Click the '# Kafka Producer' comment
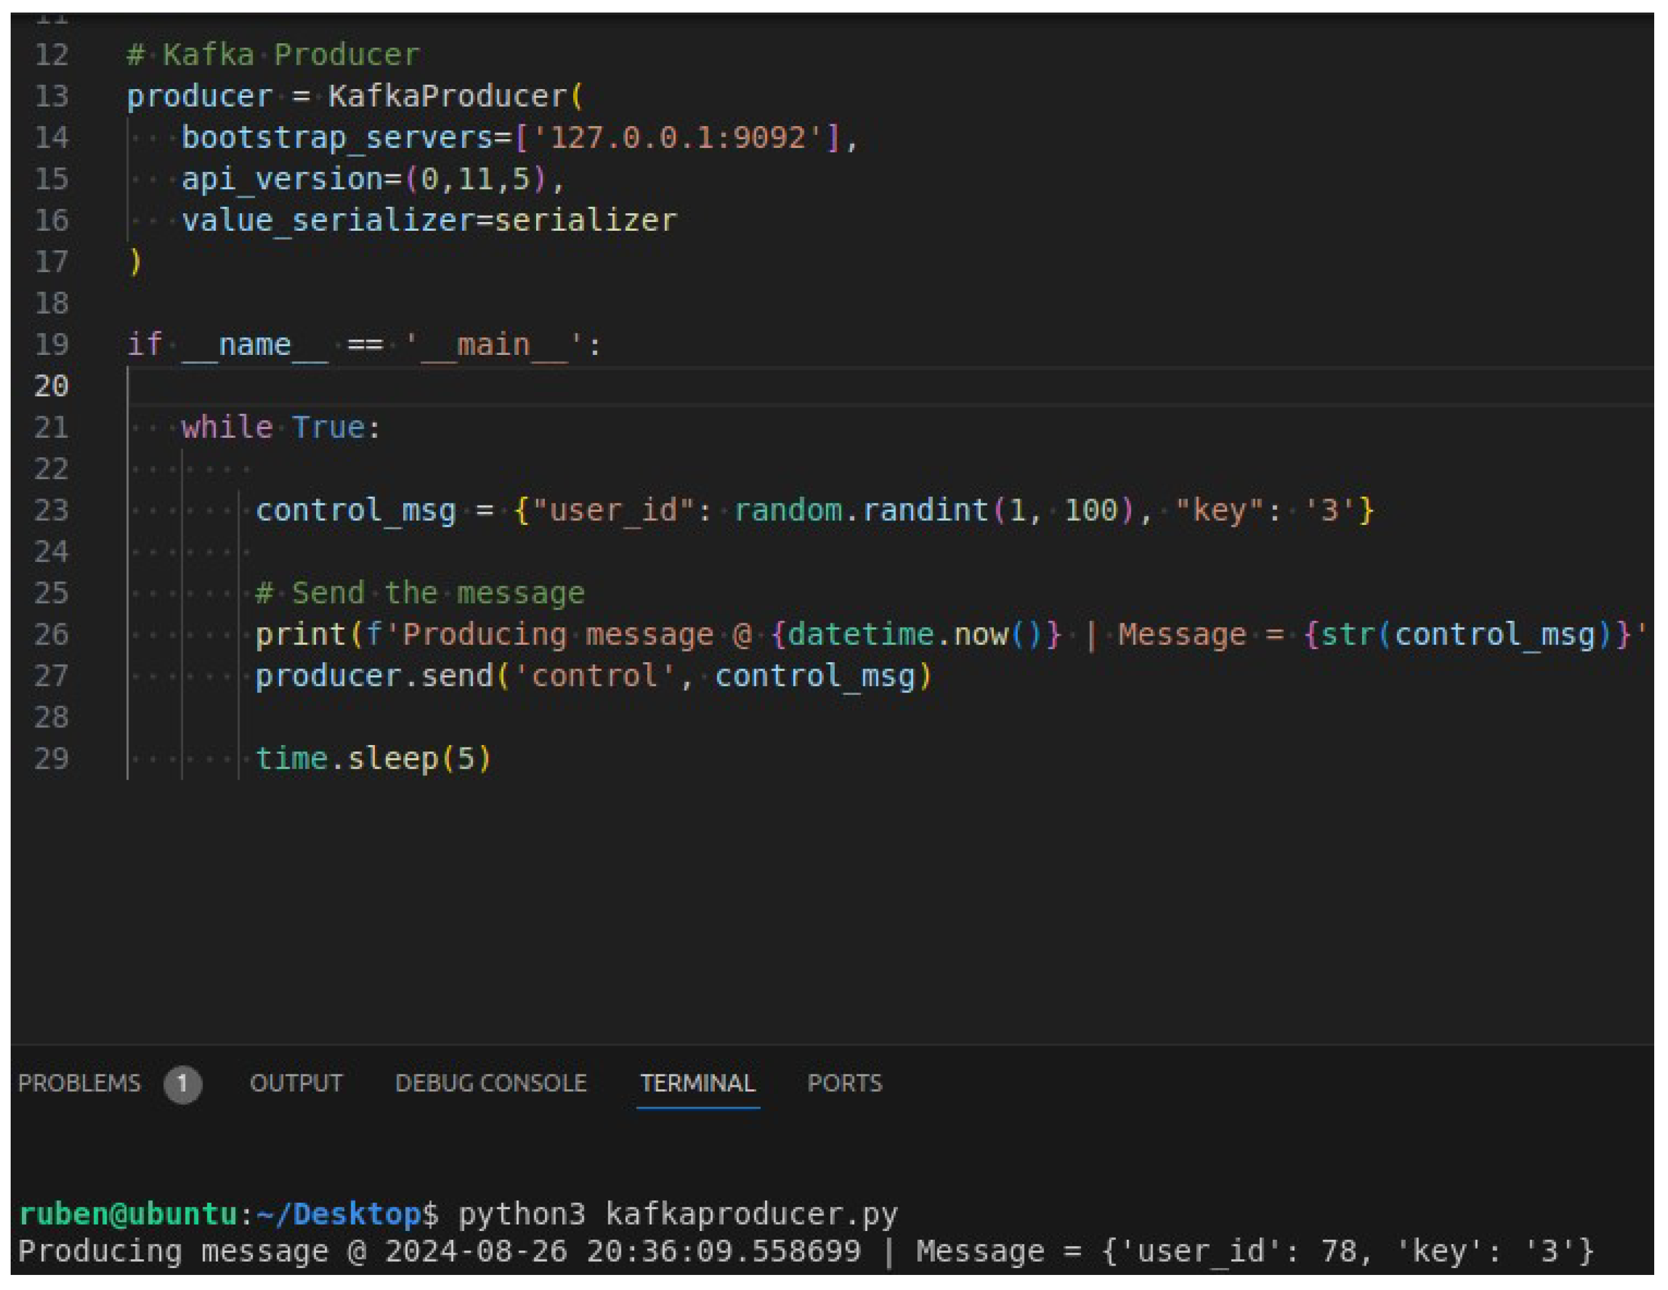The image size is (1668, 1290). 273,55
